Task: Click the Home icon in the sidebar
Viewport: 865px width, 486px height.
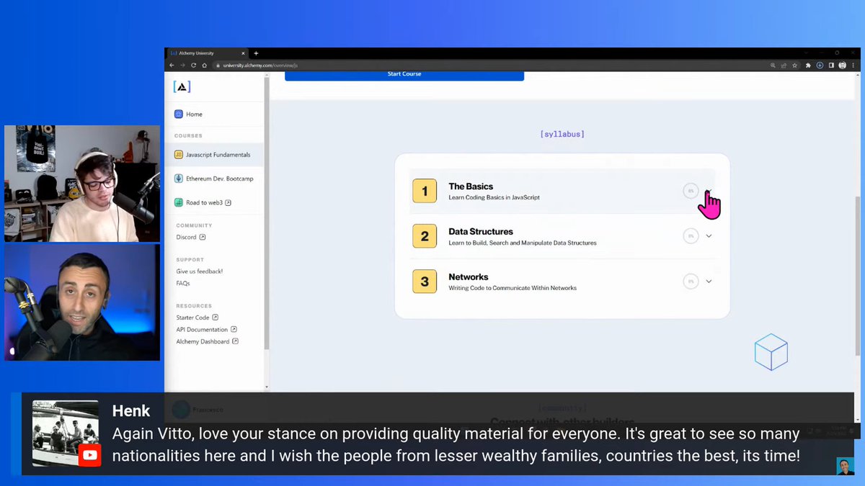Action: click(x=179, y=114)
